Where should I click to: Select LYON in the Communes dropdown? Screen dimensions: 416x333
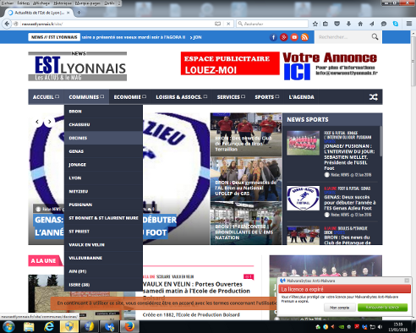click(103, 178)
